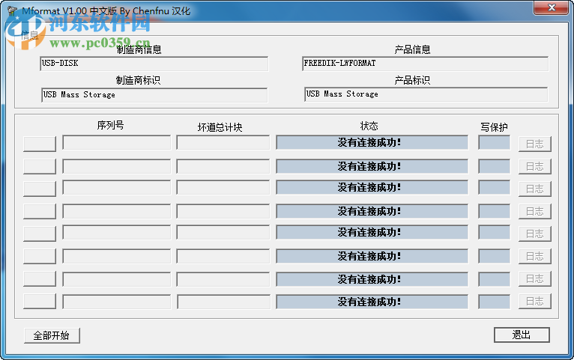Click the fourth row 没有连接成功! status bar
The width and height of the screenshot is (574, 360).
pos(372,211)
